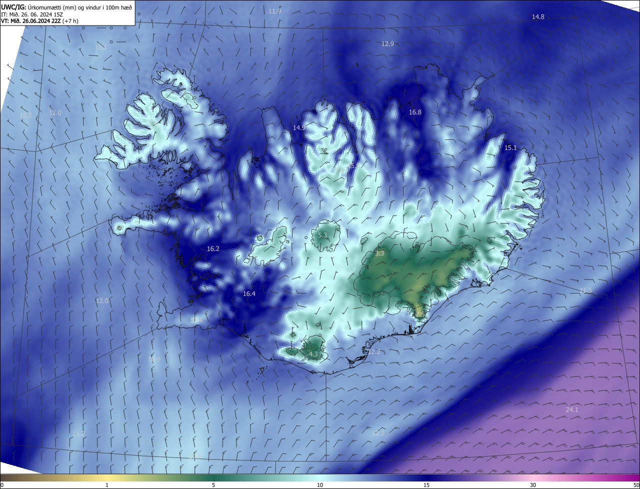
Task: Click the 5.3 value on the glacier
Action: [x=322, y=235]
